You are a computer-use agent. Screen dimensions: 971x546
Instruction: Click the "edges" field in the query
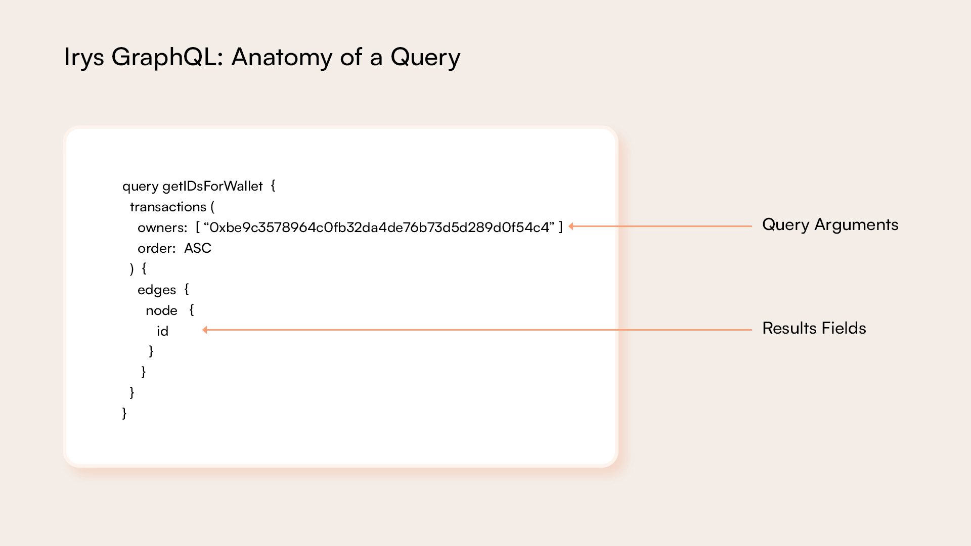click(x=157, y=290)
